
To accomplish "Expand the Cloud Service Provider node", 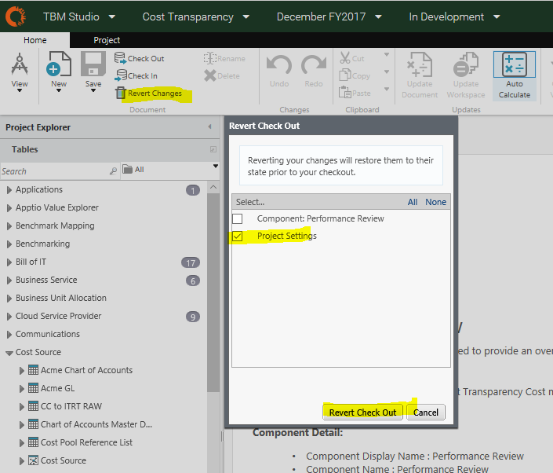I will point(9,317).
